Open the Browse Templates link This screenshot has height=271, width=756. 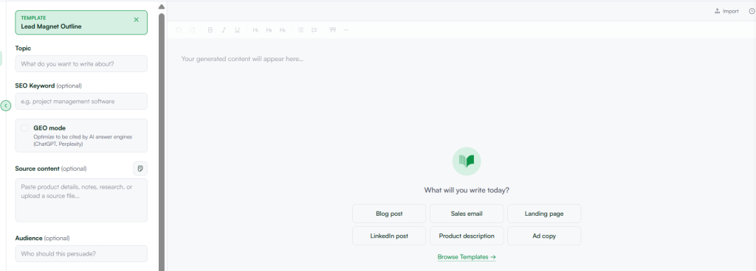coord(467,257)
